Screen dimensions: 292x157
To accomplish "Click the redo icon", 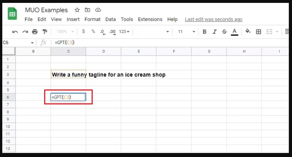I will click(x=25, y=32).
